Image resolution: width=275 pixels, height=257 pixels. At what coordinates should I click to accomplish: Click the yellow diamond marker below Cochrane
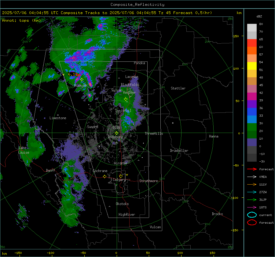pyautogui.click(x=105, y=177)
